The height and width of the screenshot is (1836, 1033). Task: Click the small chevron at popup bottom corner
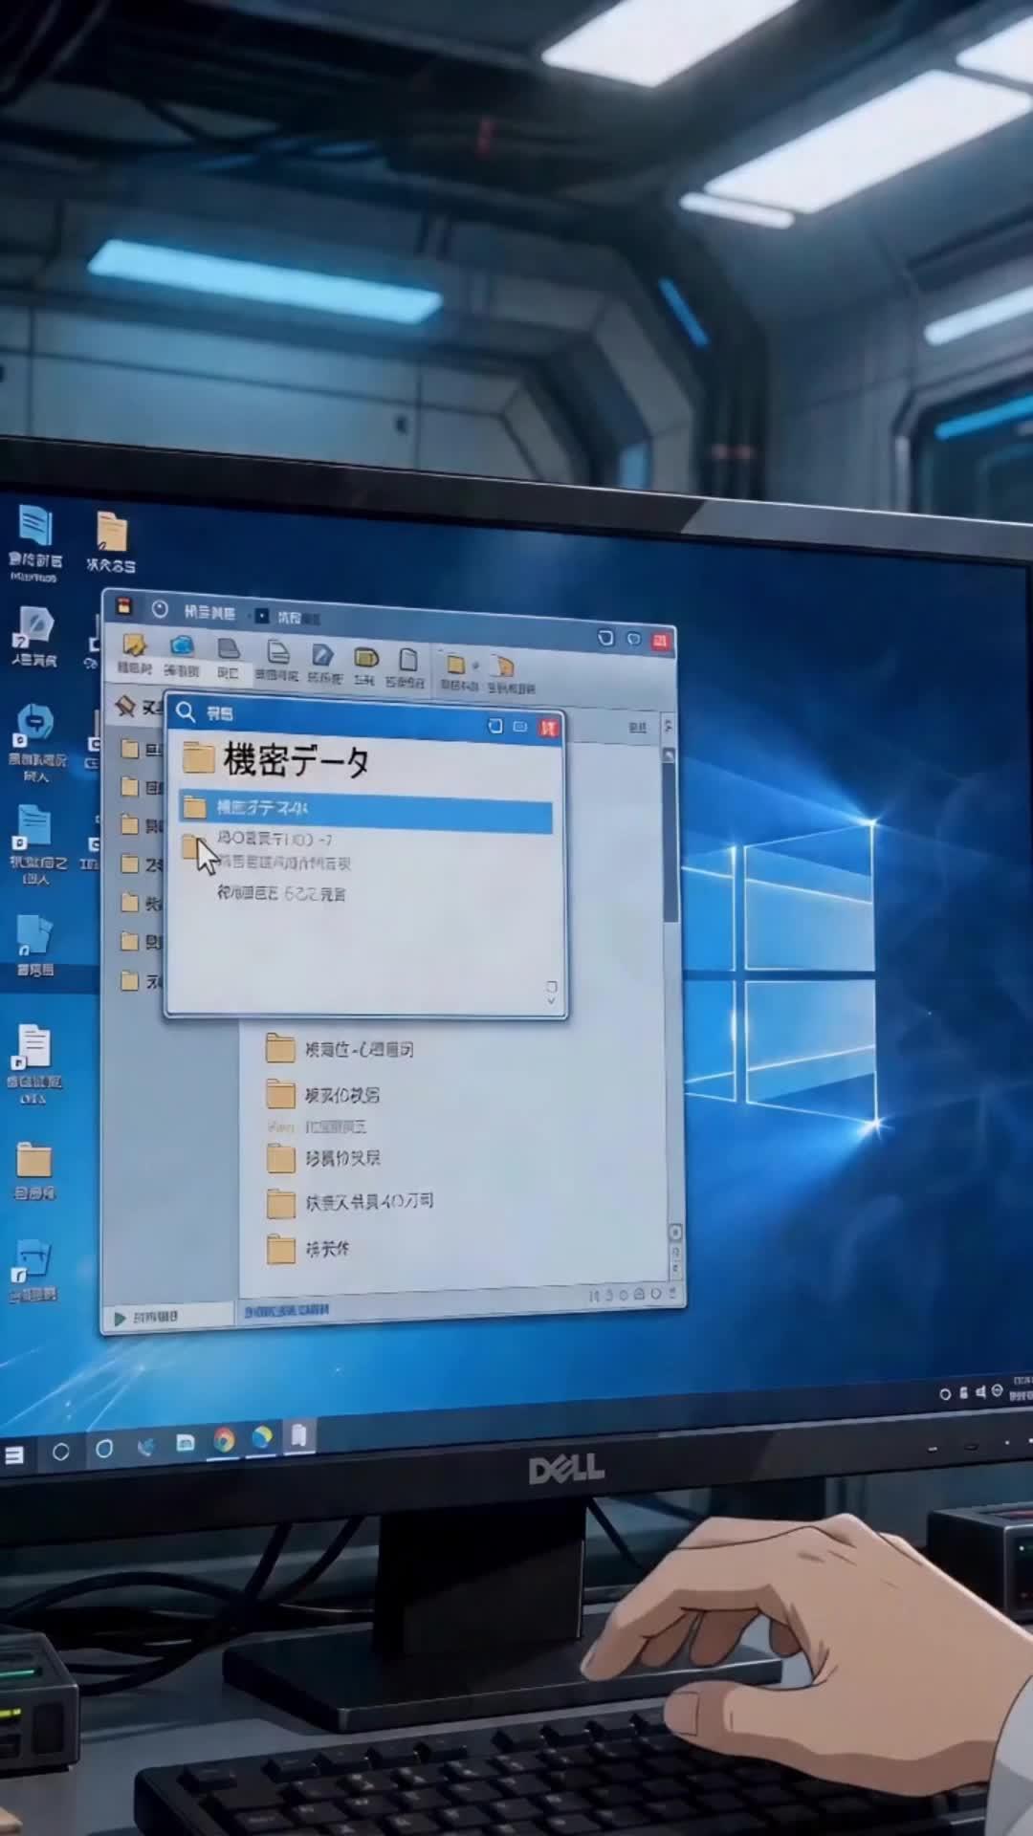(551, 1000)
